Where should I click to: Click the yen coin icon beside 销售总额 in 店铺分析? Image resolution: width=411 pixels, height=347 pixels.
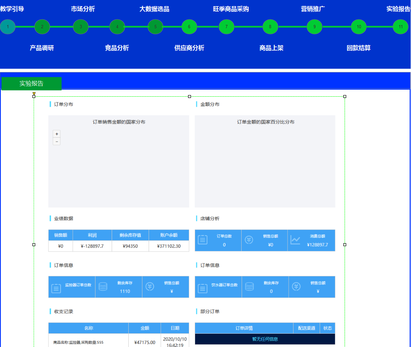coord(249,240)
